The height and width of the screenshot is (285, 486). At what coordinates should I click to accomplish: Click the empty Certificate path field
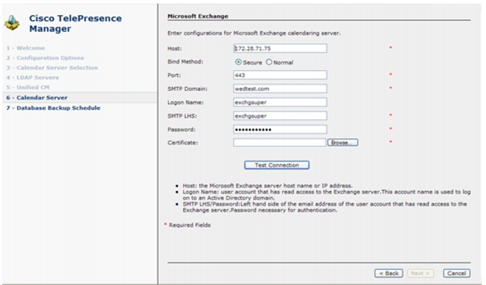[x=280, y=142]
